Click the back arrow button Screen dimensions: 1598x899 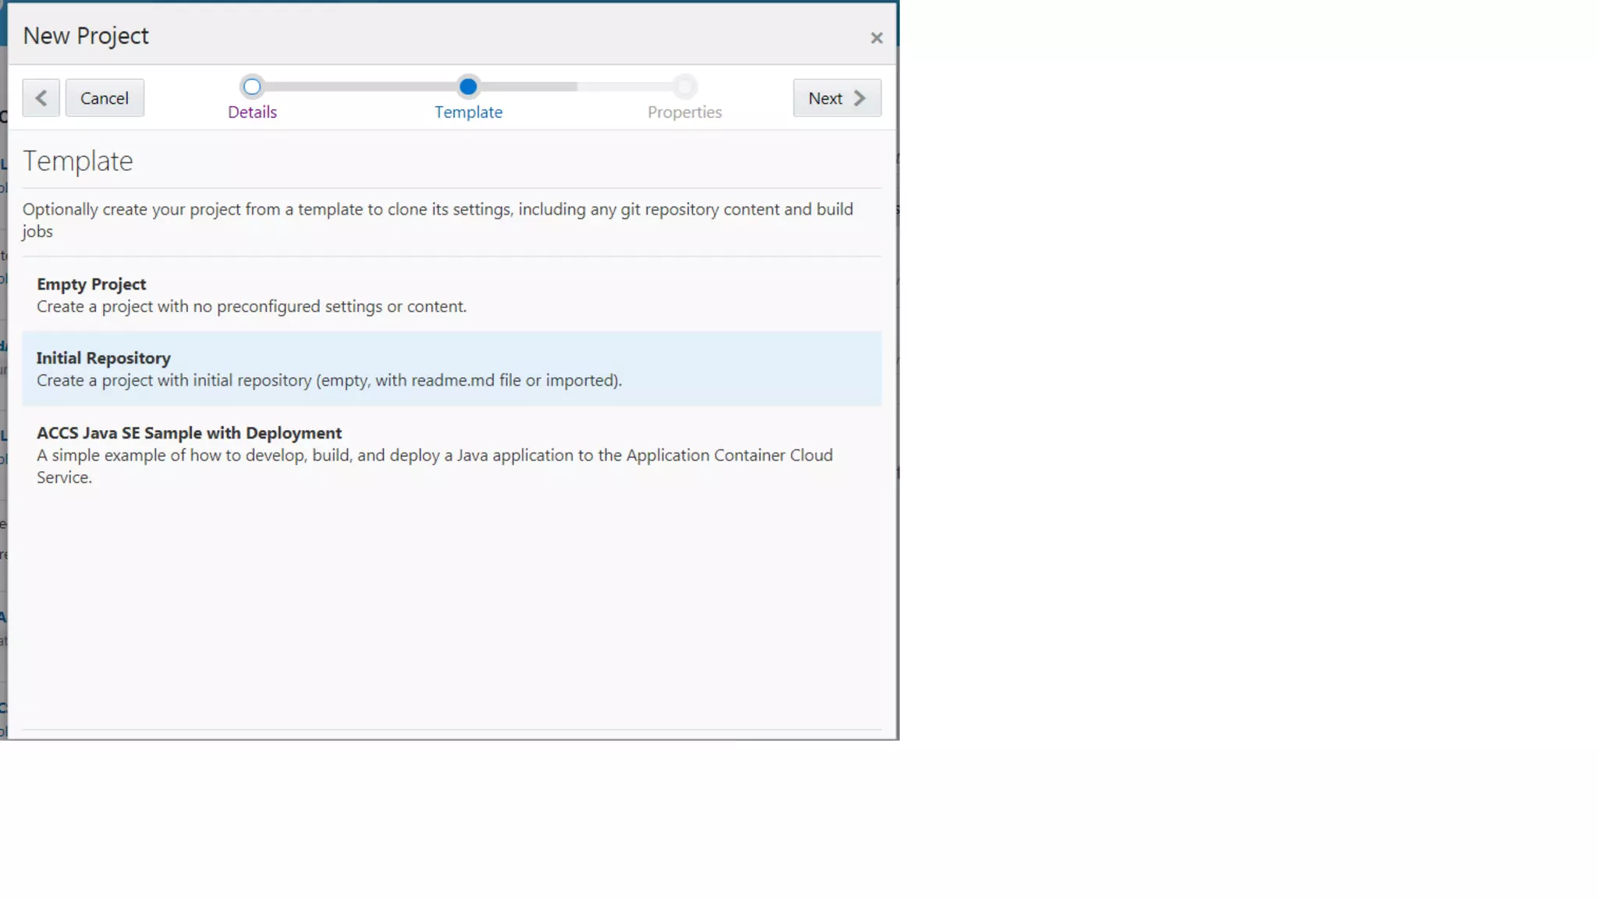[41, 98]
